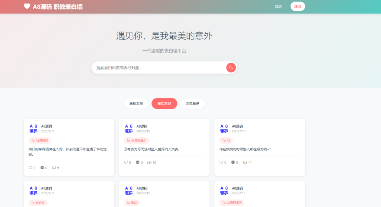The width and height of the screenshot is (381, 207).
Task: Open the A8源码 职教表白墙 site title
Action: [58, 7]
